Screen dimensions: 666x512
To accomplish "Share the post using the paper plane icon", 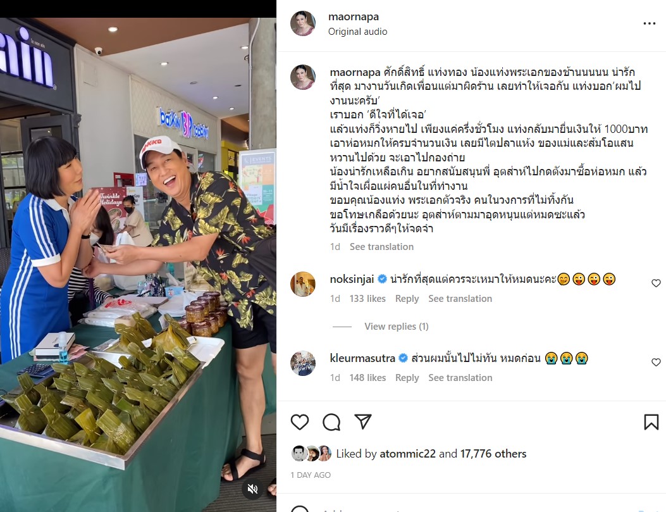I will (363, 421).
